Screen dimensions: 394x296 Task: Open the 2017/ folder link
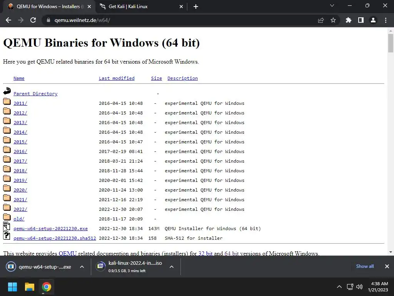[20, 161]
